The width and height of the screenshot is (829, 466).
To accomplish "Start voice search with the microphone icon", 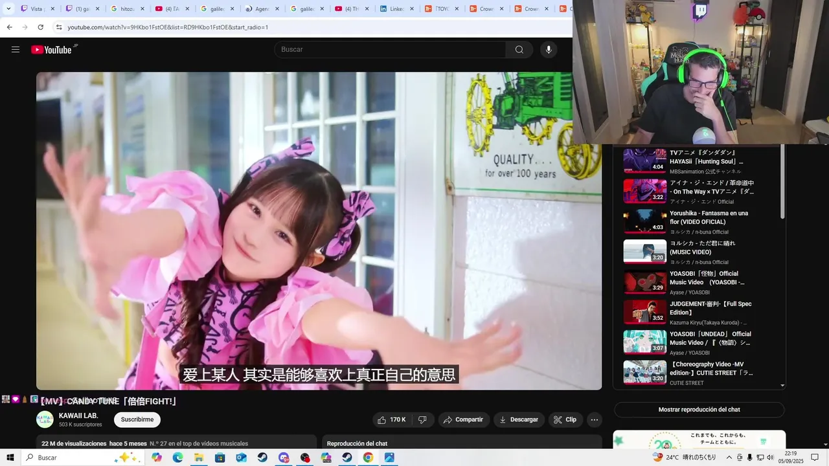I will coord(549,49).
